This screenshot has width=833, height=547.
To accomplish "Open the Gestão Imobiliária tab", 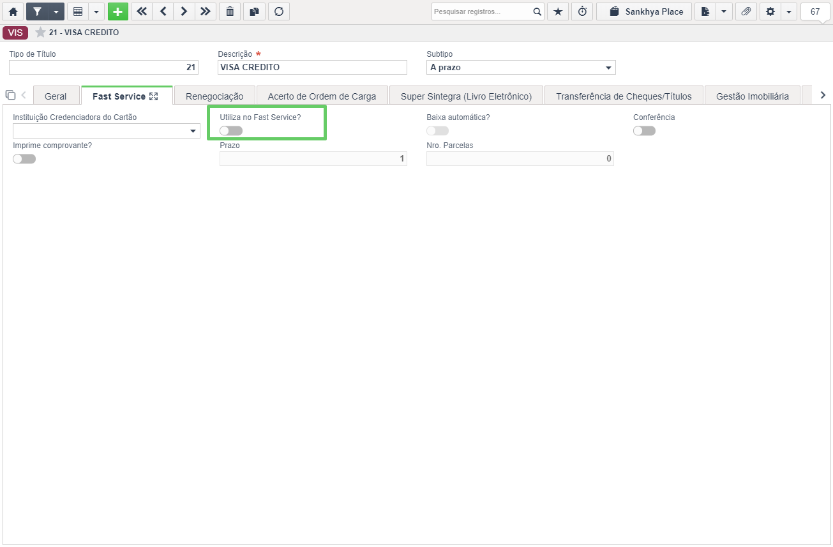I will [x=753, y=96].
